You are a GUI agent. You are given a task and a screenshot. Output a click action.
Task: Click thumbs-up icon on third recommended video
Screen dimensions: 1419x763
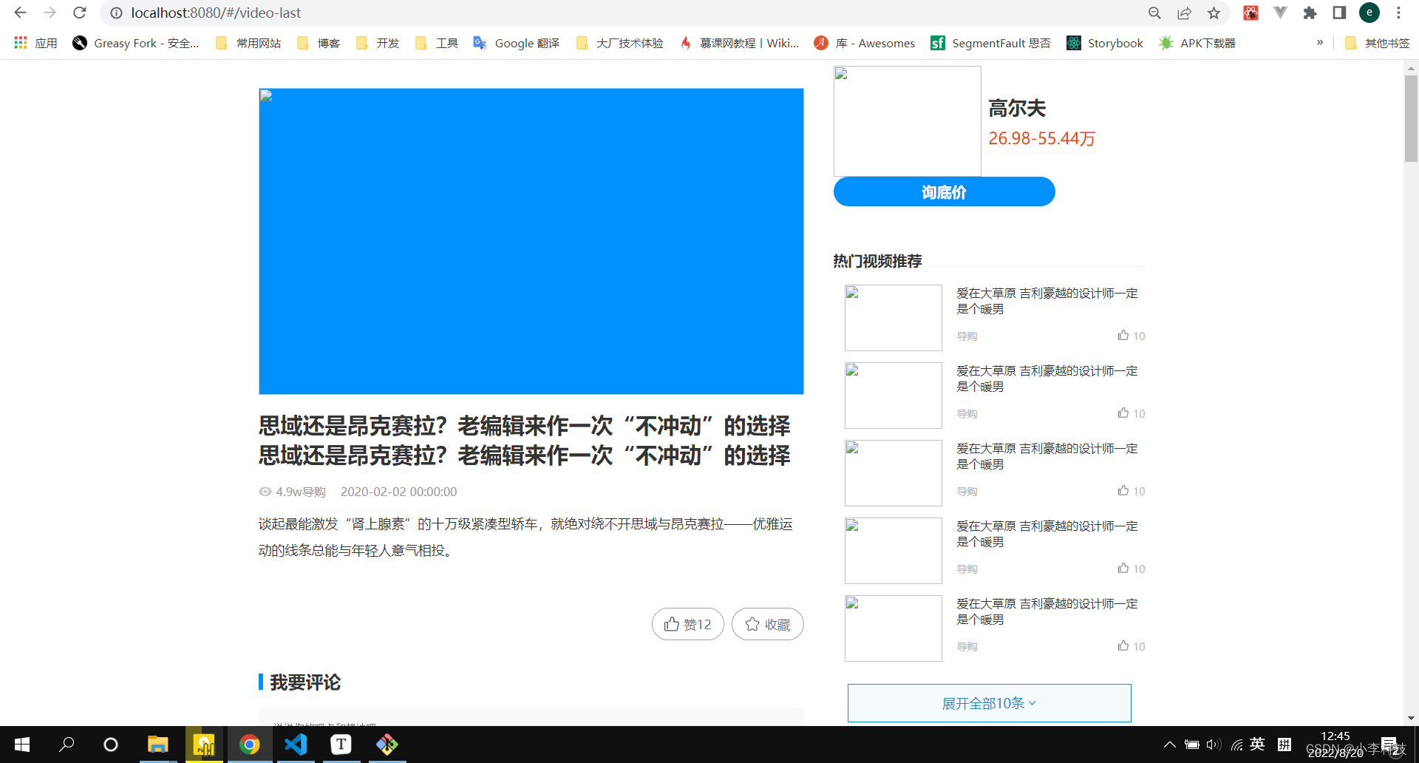[x=1123, y=490]
